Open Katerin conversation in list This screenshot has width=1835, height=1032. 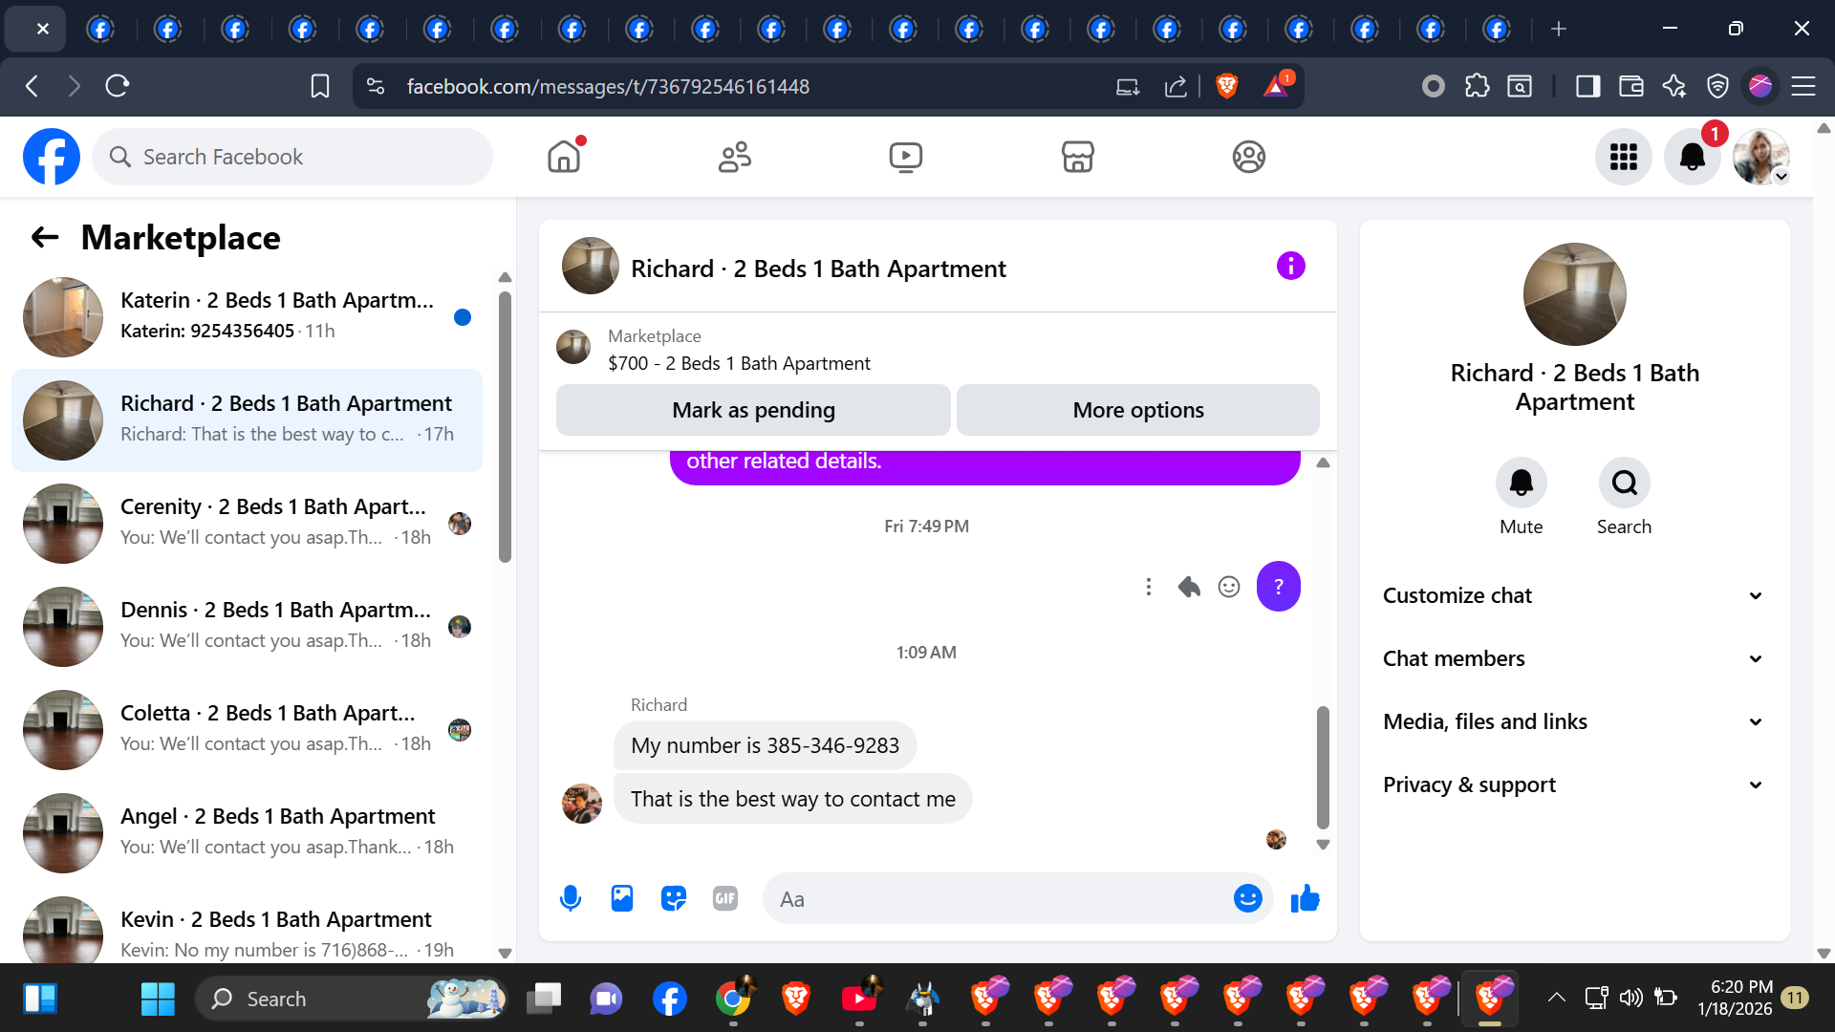point(247,316)
